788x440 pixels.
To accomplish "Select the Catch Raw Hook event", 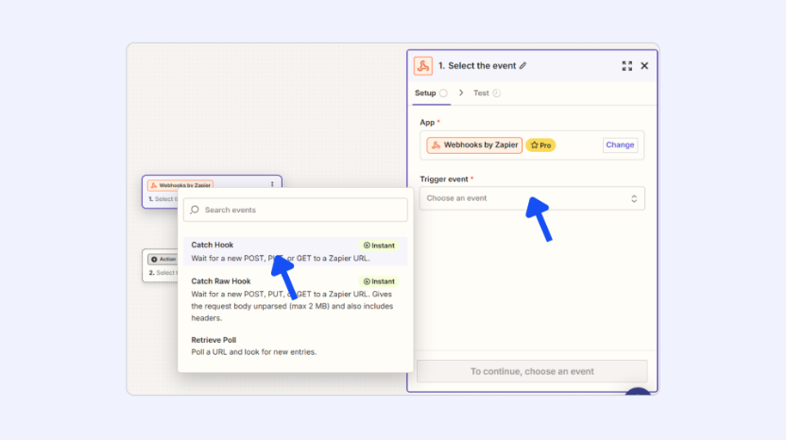I will pyautogui.click(x=295, y=299).
